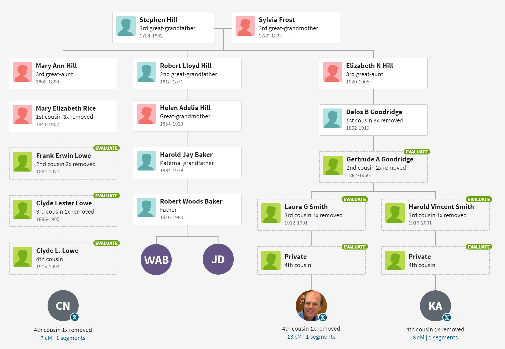Open the Mary Elizabeth Rice card
This screenshot has height=349, width=505.
(x=63, y=116)
